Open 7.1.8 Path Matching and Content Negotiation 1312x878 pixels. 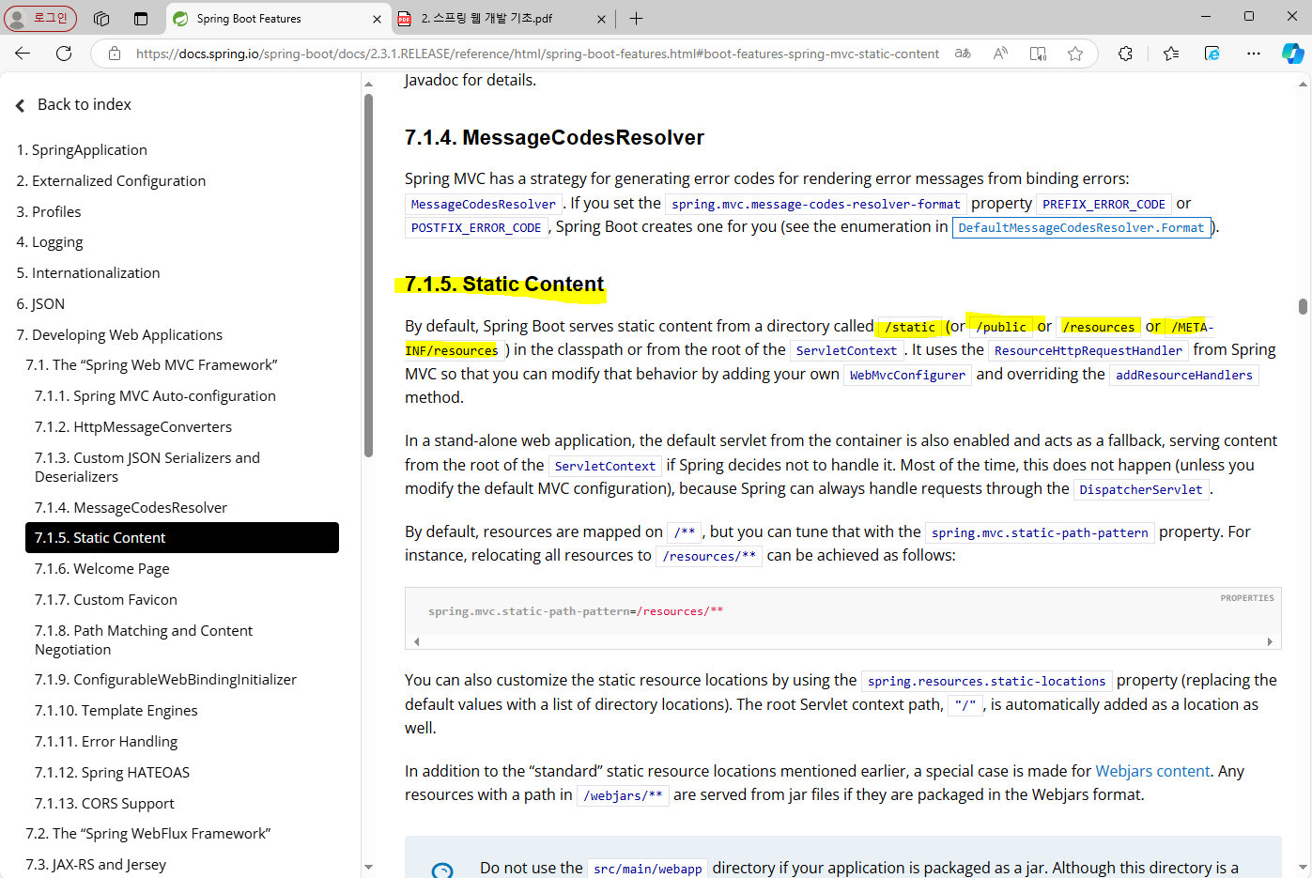click(x=144, y=639)
